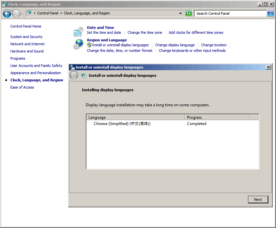Click the Back arrow in Control Panel
Viewport: 276px width, 228px height.
[7, 13]
